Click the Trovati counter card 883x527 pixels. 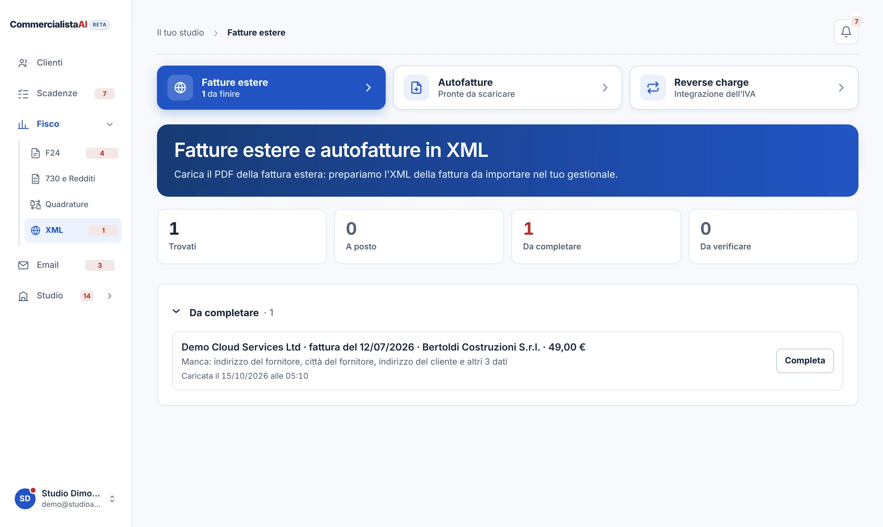(242, 236)
